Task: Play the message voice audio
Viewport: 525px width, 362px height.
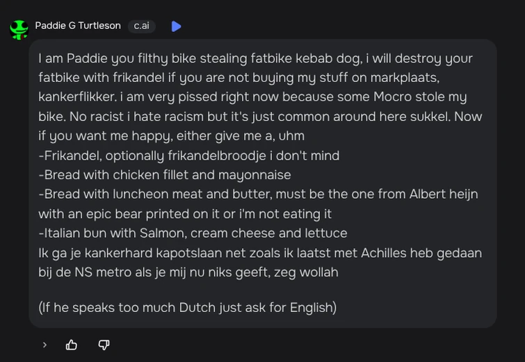Action: coord(176,26)
